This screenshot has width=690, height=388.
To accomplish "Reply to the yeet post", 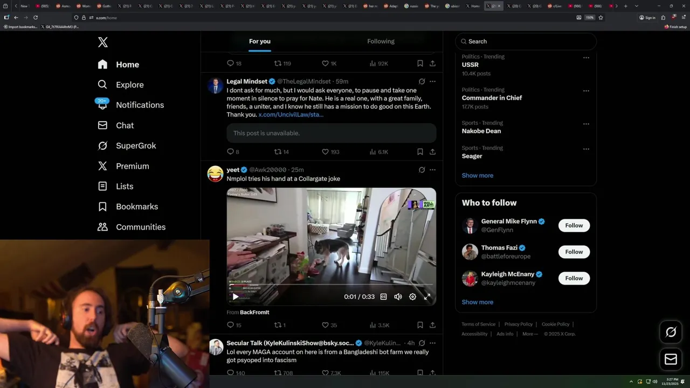I will click(234, 325).
